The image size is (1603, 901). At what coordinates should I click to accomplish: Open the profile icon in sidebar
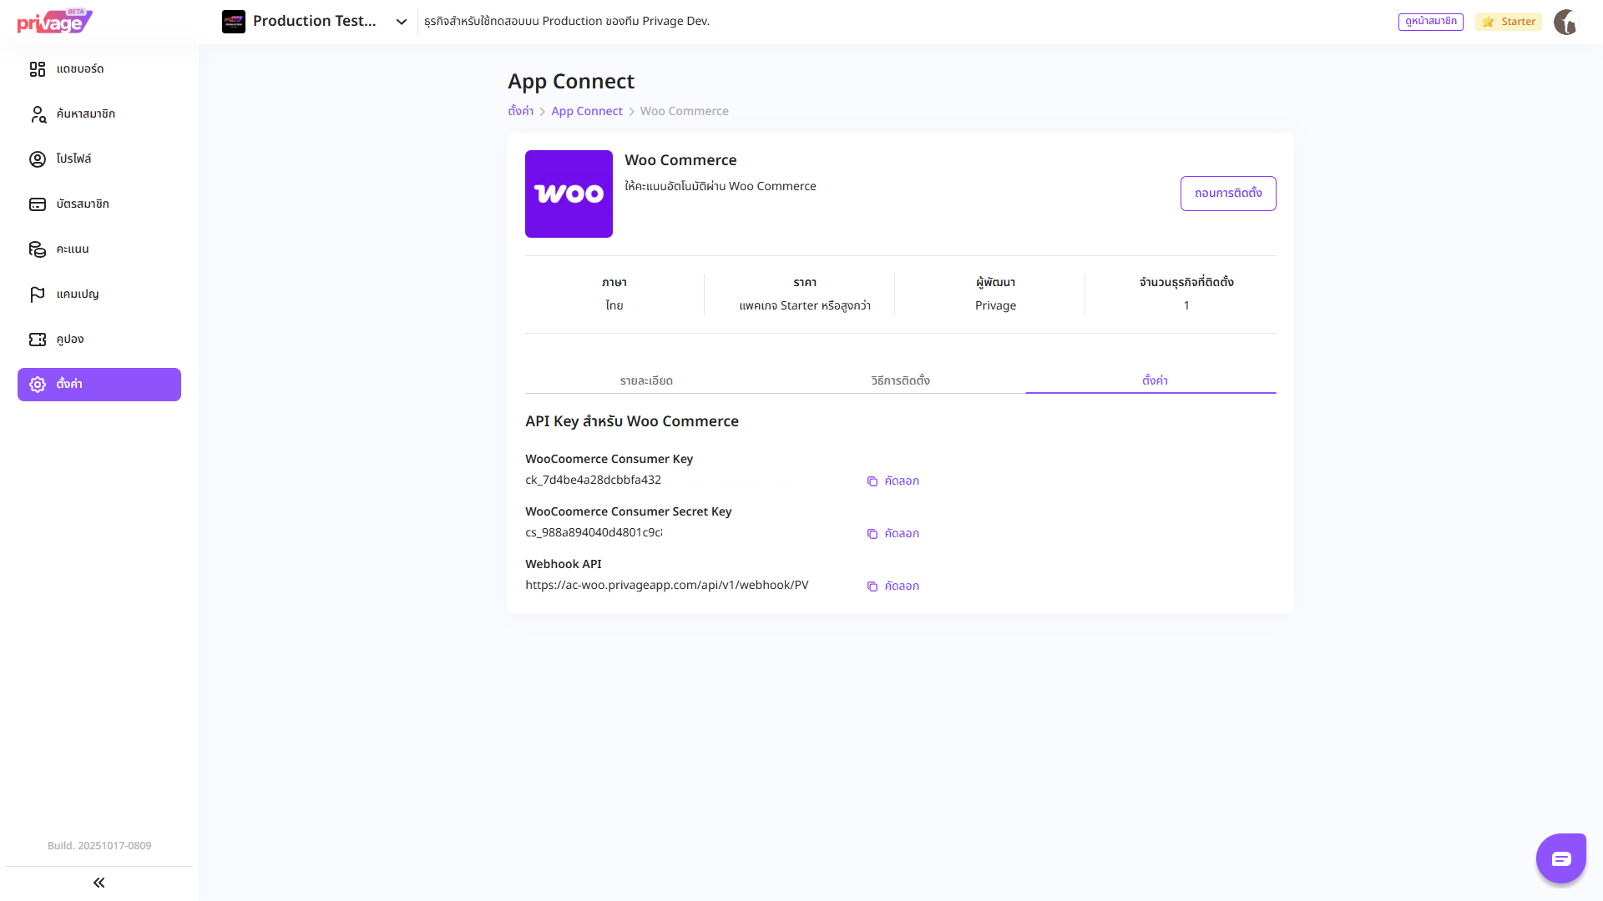[38, 159]
